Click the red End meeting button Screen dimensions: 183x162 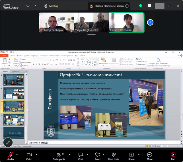coord(173,156)
